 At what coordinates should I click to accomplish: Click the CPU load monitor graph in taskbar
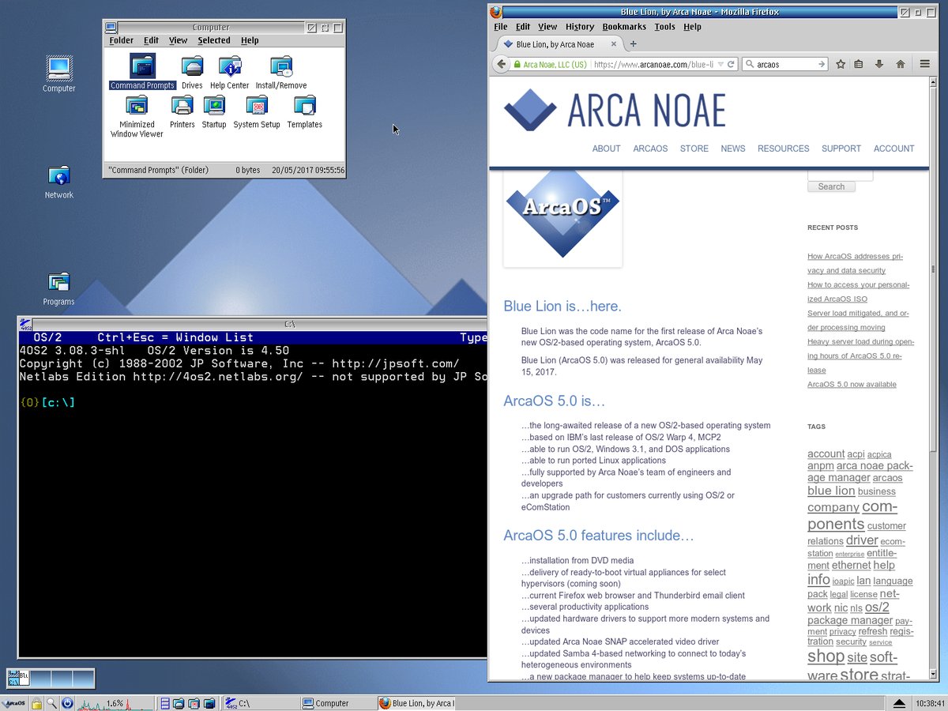(115, 703)
